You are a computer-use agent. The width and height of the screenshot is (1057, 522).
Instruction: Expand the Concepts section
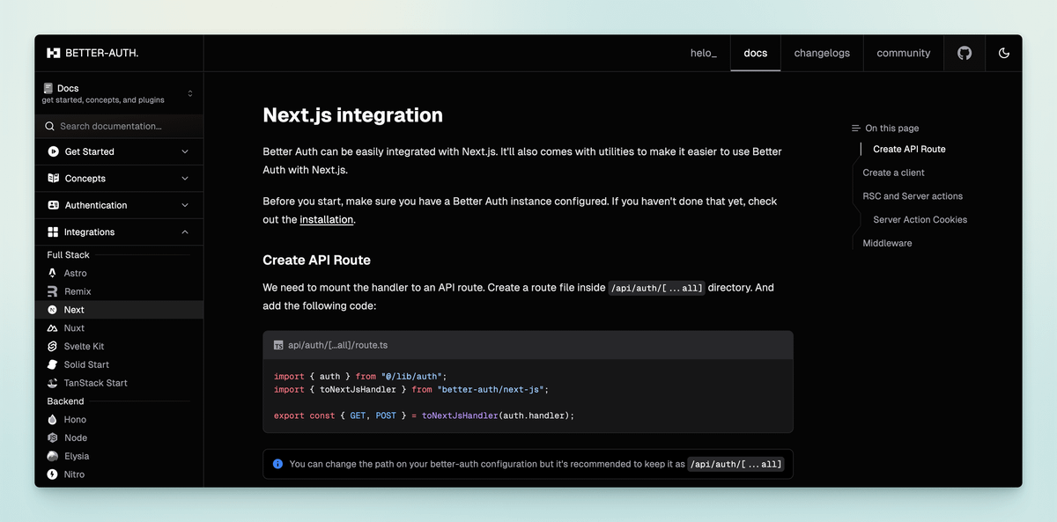pyautogui.click(x=118, y=179)
